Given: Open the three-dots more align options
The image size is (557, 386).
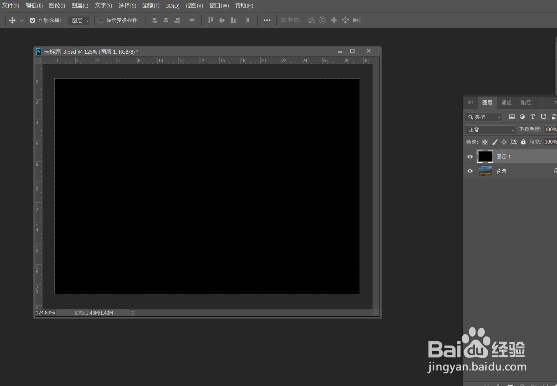Looking at the screenshot, I should 267,20.
